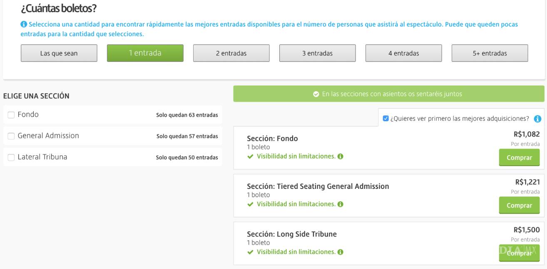The width and height of the screenshot is (547, 269).
Task: Click the green 'sentaréis juntos' notice banner
Action: (388, 94)
